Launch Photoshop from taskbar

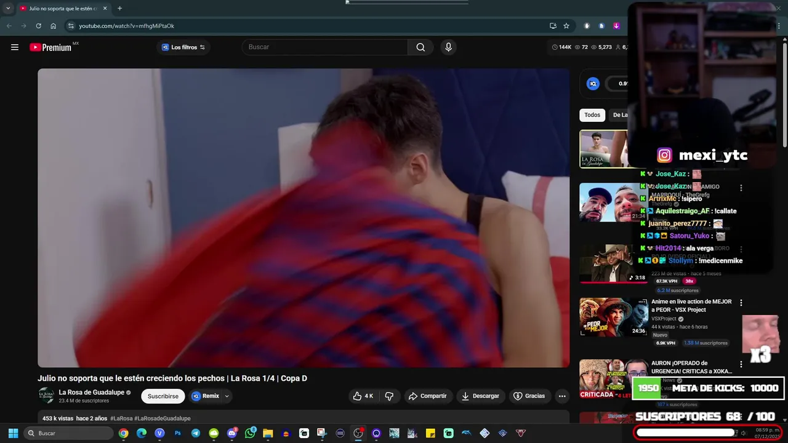point(178,433)
